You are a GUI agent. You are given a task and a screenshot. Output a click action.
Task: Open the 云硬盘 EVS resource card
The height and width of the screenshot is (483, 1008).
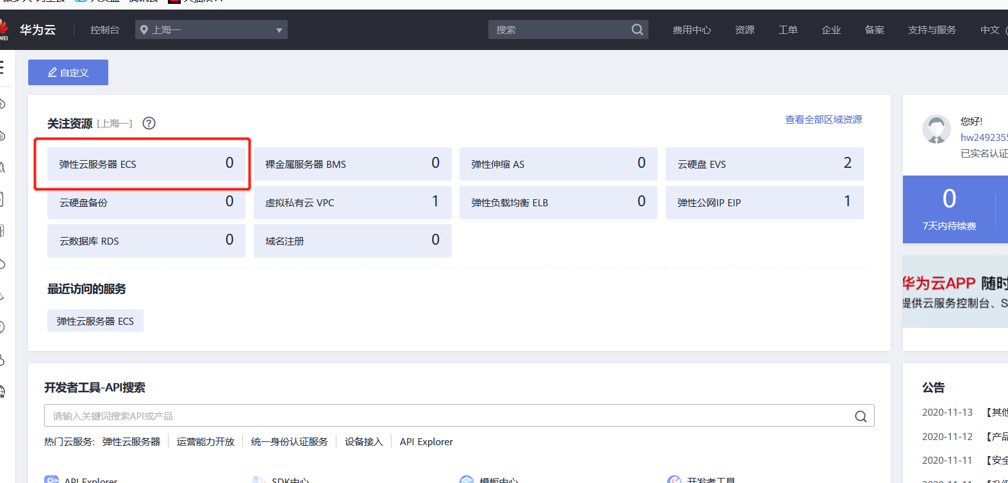(x=764, y=164)
